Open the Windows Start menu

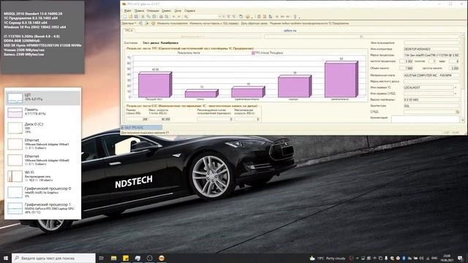coord(6,258)
